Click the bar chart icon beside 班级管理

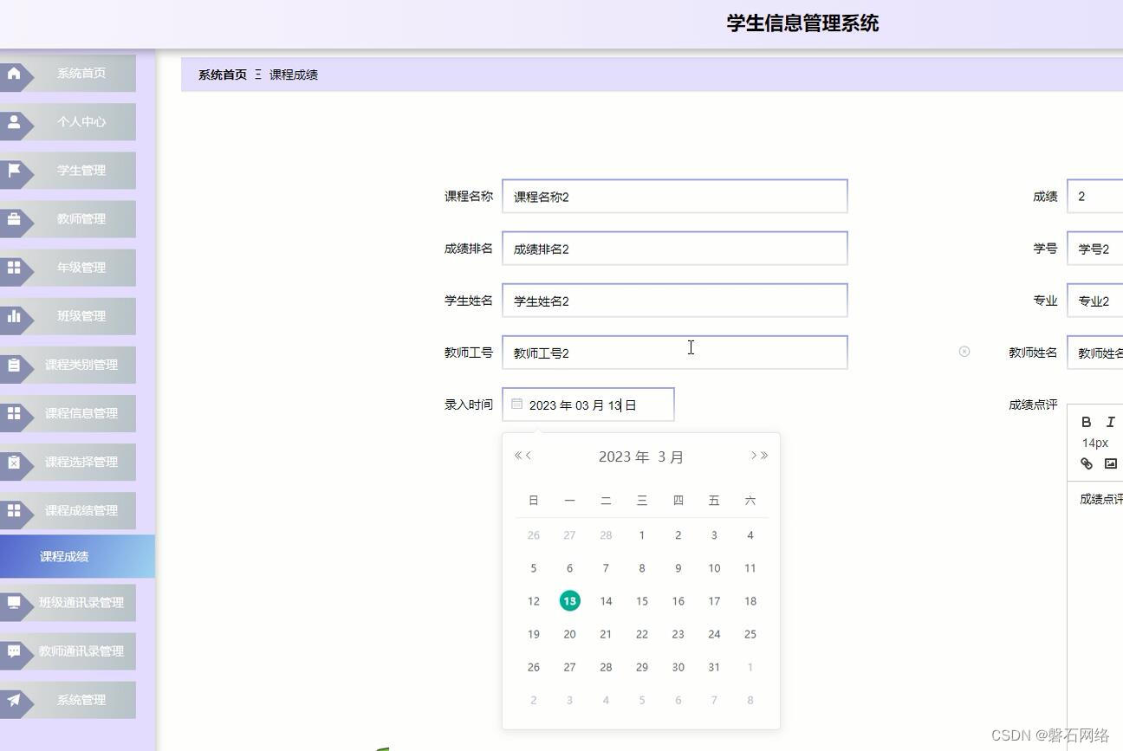tap(13, 315)
